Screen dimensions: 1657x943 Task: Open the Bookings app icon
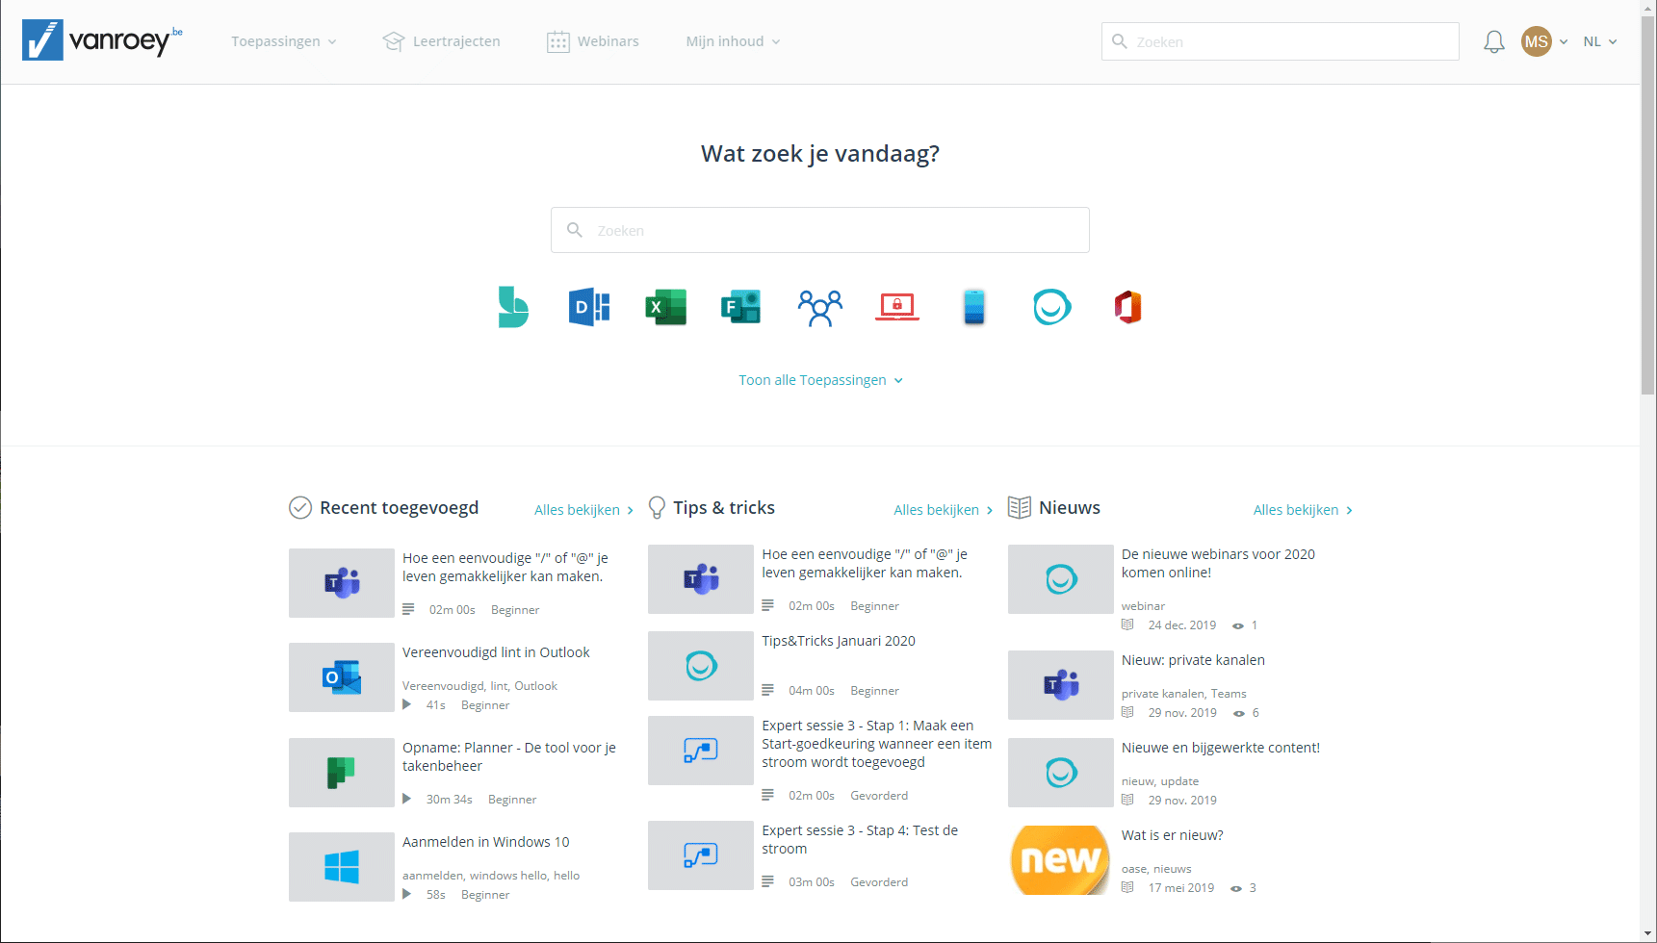[x=513, y=307]
